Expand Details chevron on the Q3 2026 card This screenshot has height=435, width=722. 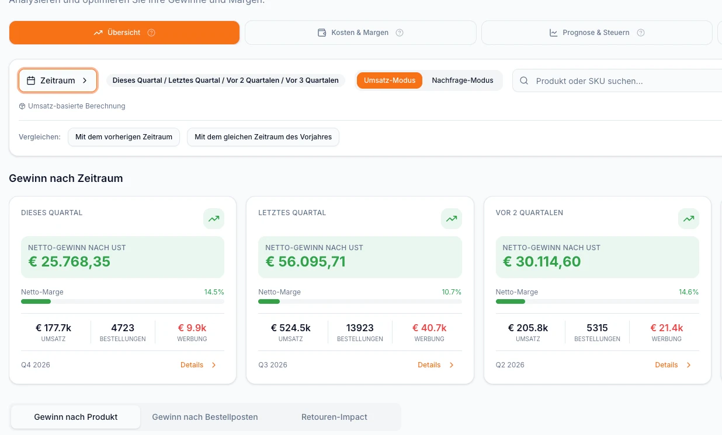[x=452, y=365]
